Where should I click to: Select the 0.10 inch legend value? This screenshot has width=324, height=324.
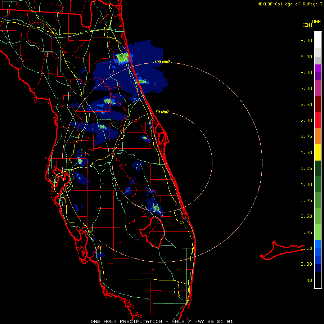pos(306,248)
